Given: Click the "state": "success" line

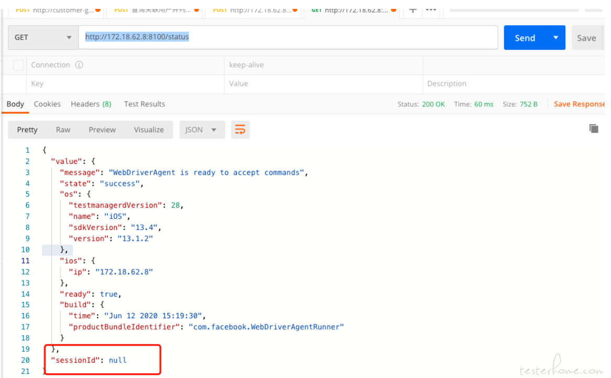Looking at the screenshot, I should tap(102, 183).
